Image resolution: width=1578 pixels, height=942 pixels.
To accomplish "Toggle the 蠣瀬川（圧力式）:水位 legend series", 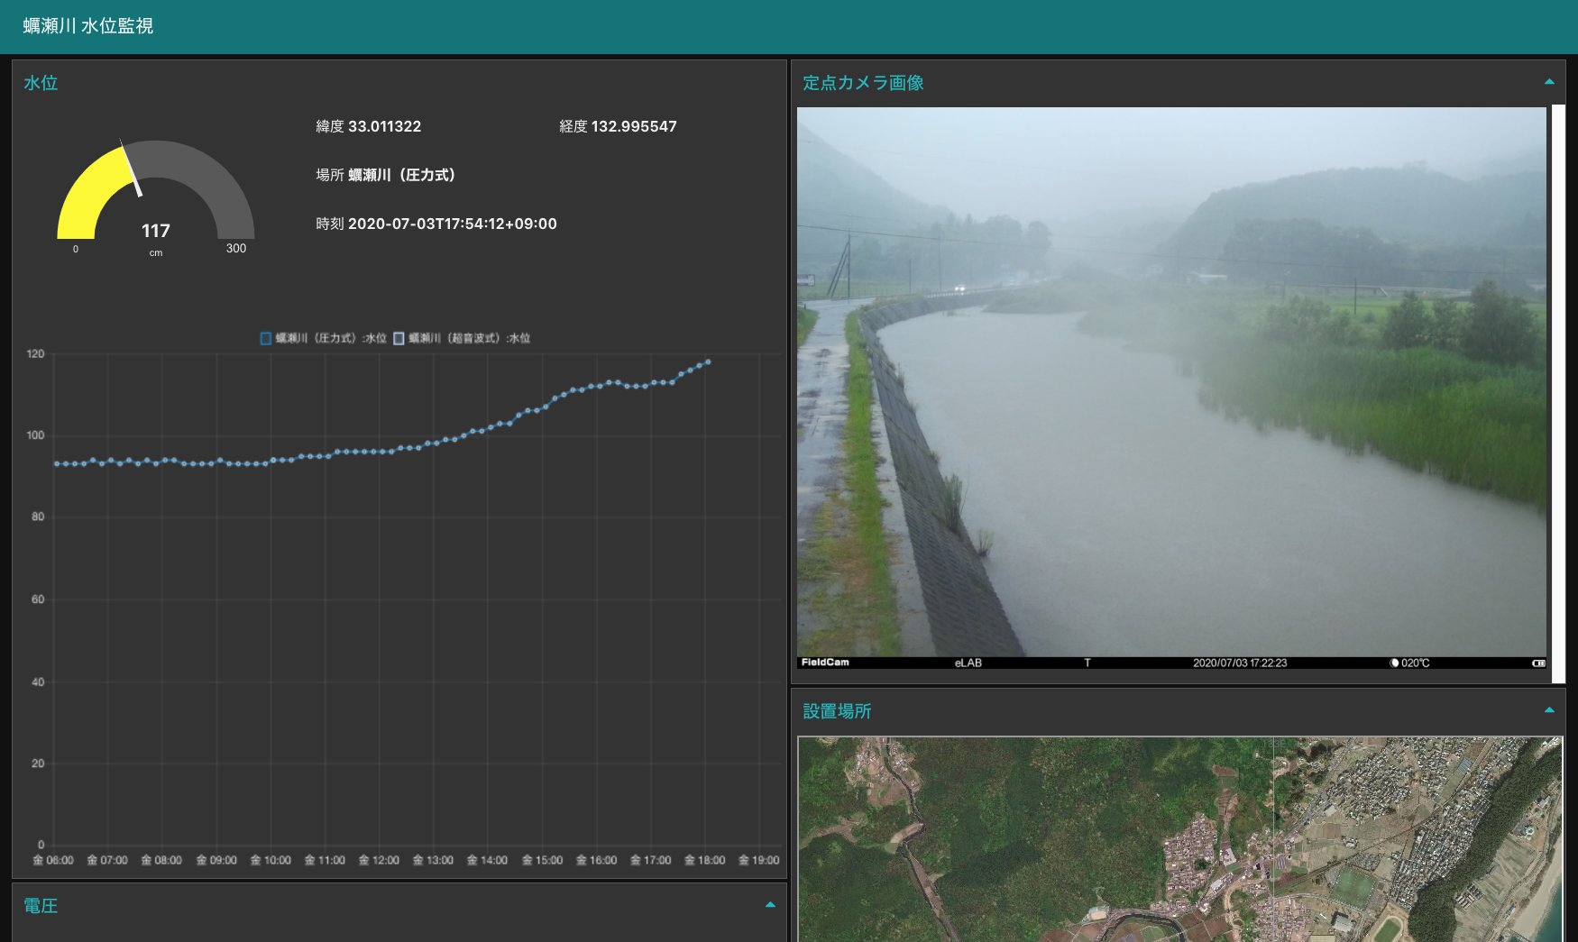I will [x=323, y=338].
